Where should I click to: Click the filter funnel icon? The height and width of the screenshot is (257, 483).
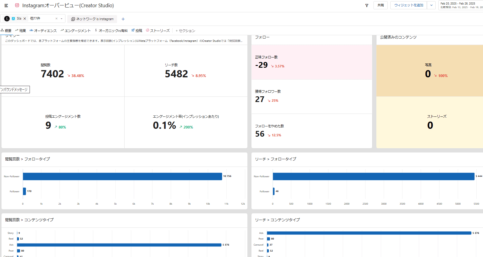[367, 5]
